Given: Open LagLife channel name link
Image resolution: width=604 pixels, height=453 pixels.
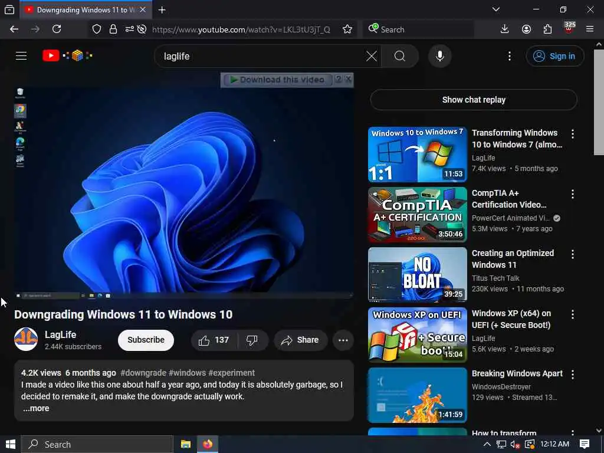Looking at the screenshot, I should (61, 335).
